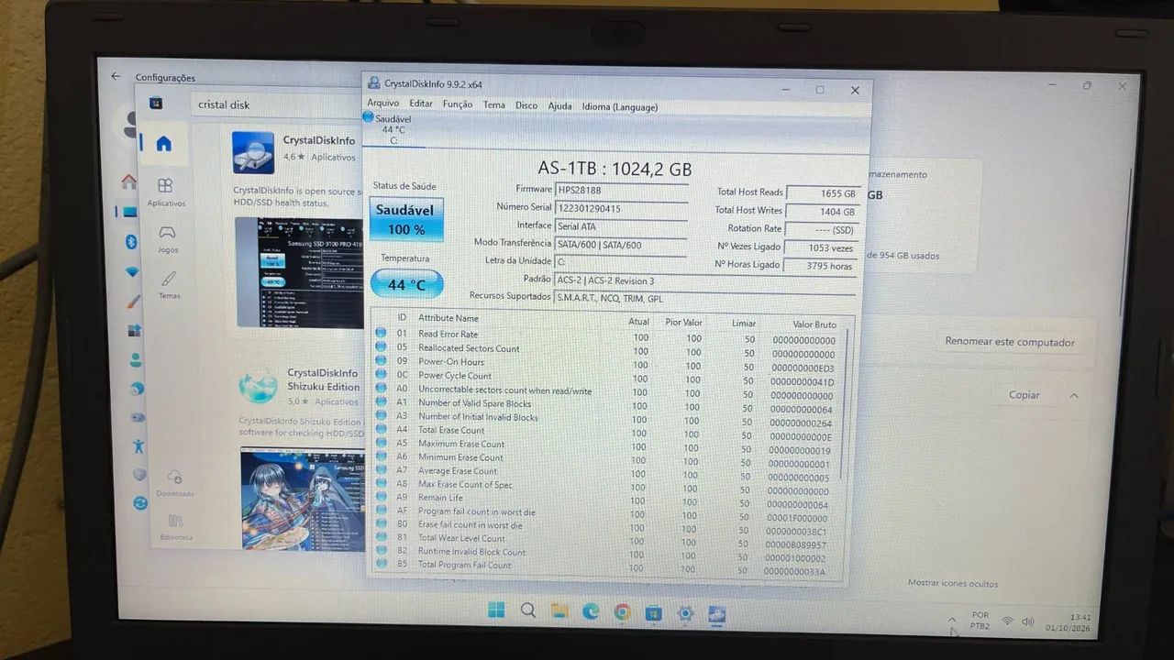
Task: Select the Read Error Rate attribute row
Action: [606, 335]
